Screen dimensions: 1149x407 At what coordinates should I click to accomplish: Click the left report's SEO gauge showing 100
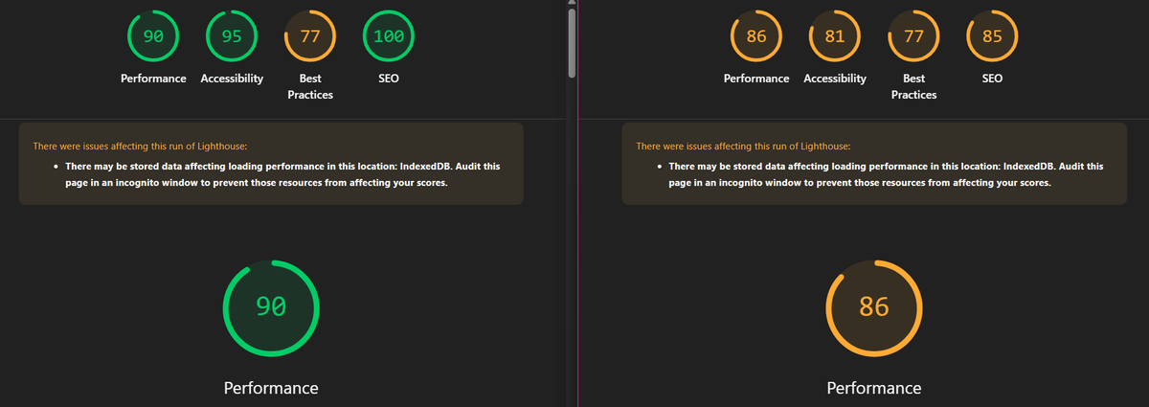coord(389,36)
